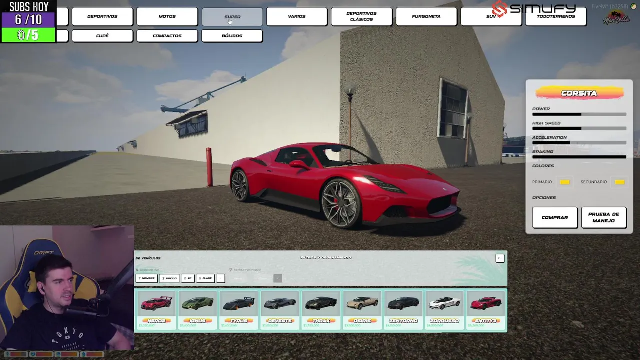Open the filter dropdown in the panel corner
Viewport: 640px width, 360px height.
(x=500, y=258)
